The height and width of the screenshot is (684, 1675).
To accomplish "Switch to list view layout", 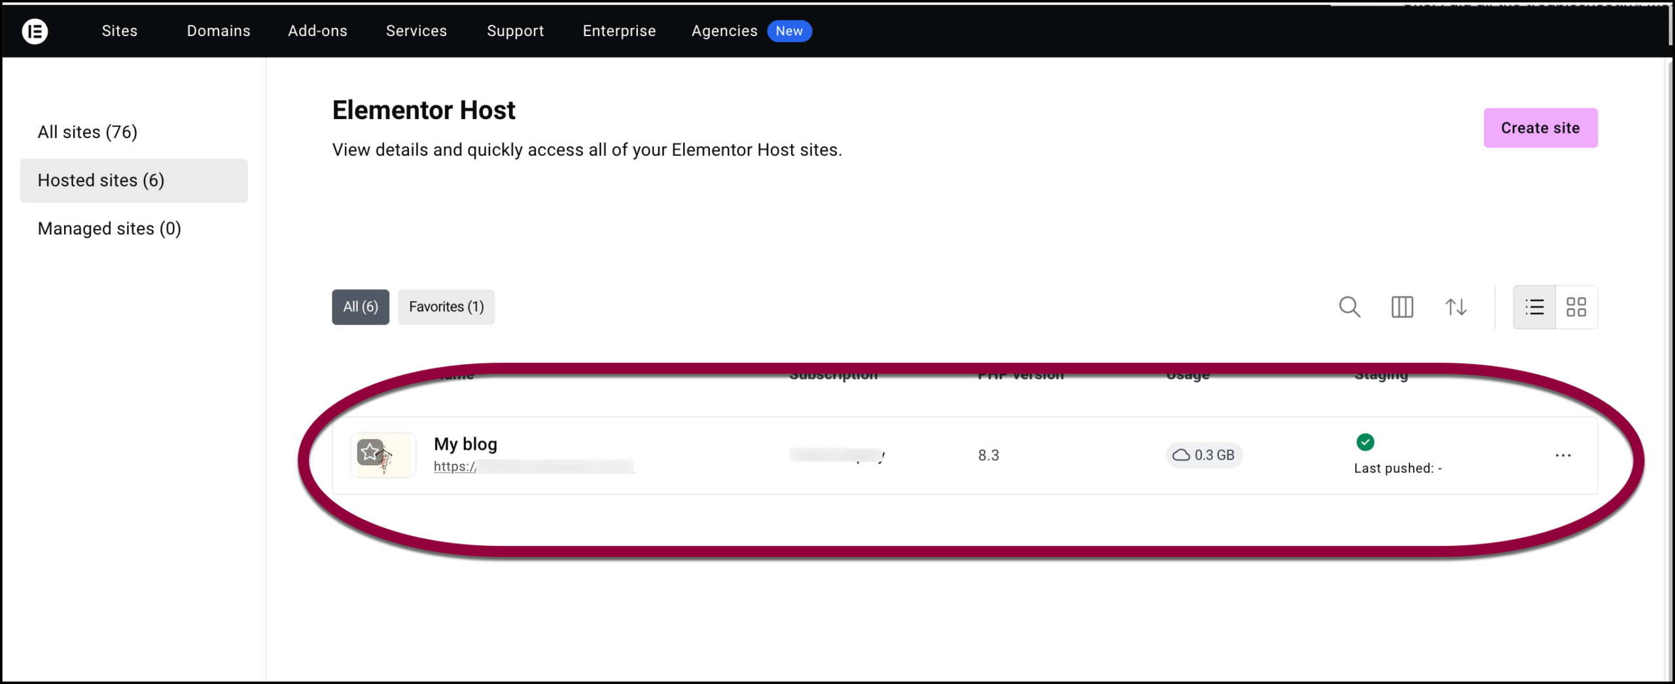I will tap(1534, 307).
